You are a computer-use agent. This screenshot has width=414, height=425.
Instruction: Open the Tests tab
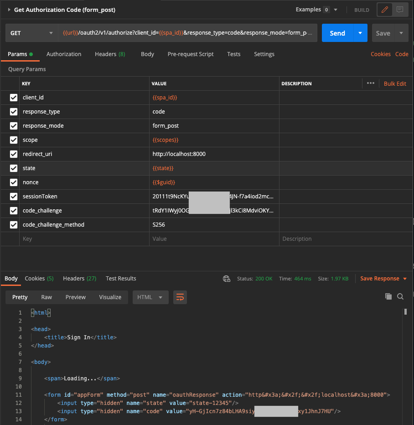click(x=233, y=54)
